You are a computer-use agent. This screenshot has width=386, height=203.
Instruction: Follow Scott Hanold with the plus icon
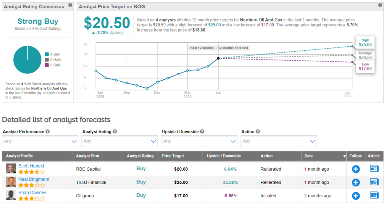[x=355, y=169]
